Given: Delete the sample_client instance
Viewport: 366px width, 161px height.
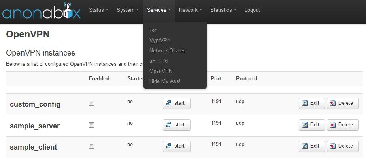Looking at the screenshot, I should [342, 146].
